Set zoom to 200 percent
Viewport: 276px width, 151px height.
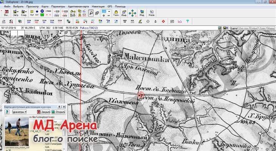point(29,22)
